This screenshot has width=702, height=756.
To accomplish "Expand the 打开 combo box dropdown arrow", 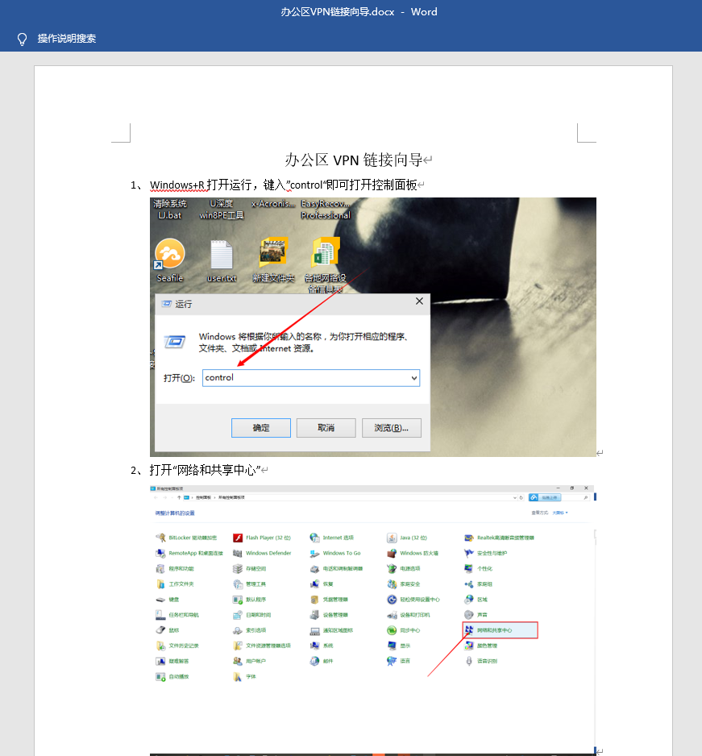I will [414, 378].
